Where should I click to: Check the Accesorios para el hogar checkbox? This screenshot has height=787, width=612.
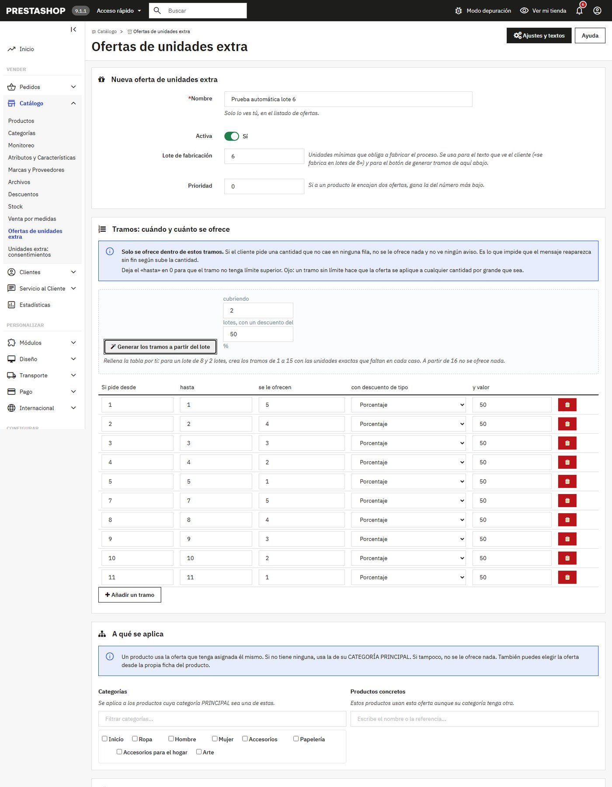(119, 752)
